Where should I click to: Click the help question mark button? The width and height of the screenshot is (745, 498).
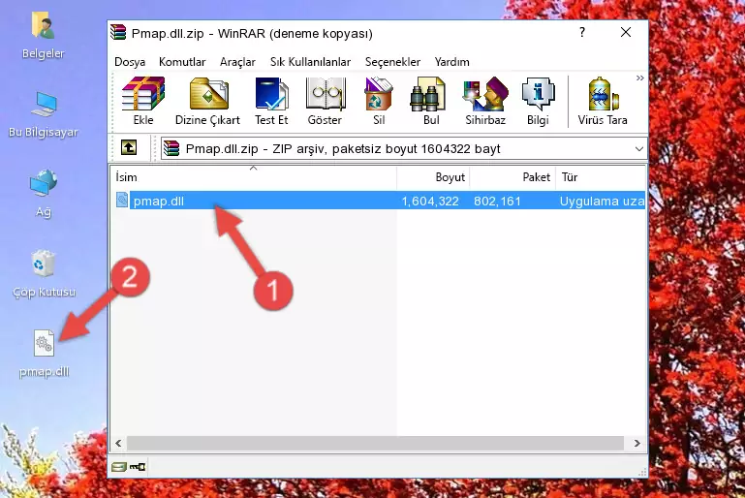click(582, 32)
